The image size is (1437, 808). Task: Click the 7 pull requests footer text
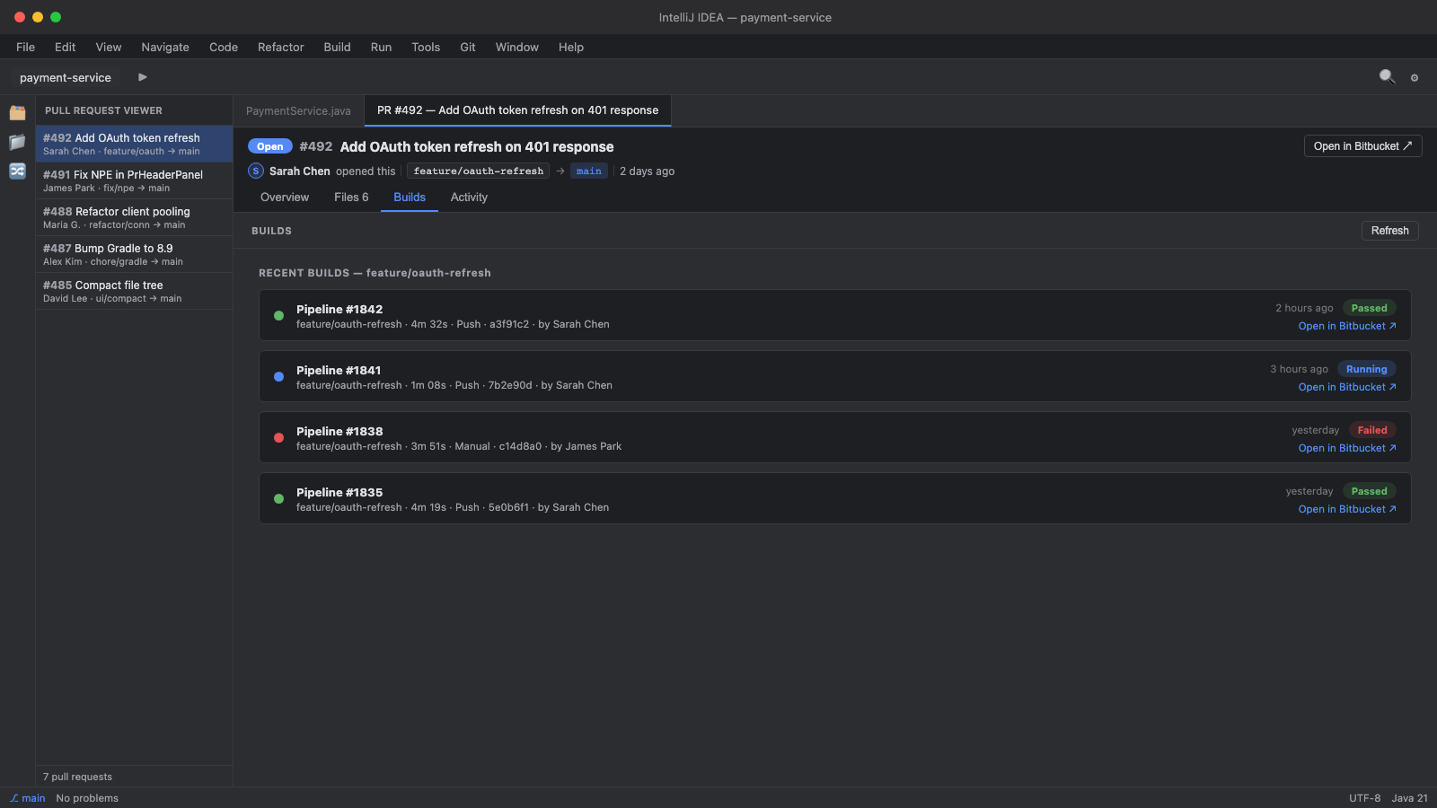point(77,777)
